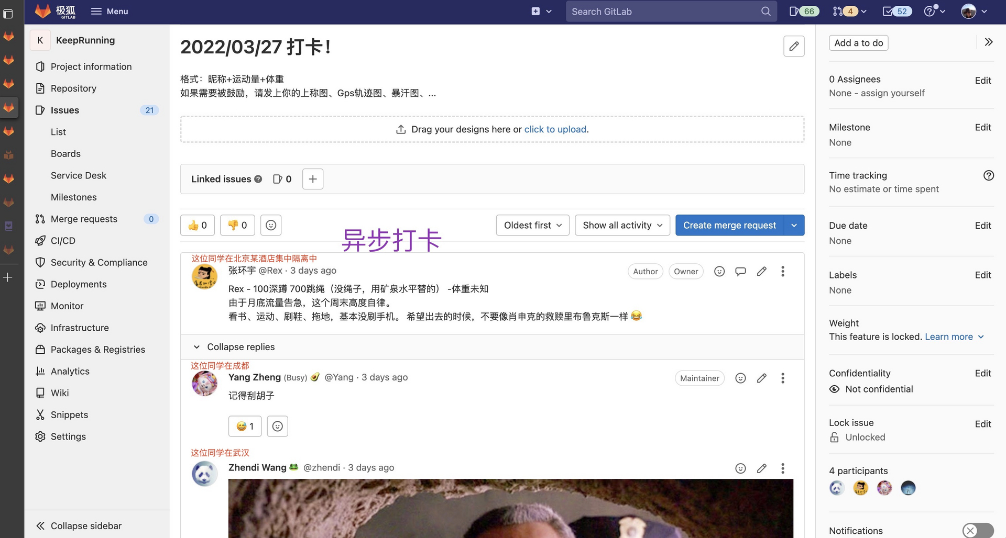The height and width of the screenshot is (538, 1006).
Task: Open Service Desk under Issues
Action: click(79, 175)
